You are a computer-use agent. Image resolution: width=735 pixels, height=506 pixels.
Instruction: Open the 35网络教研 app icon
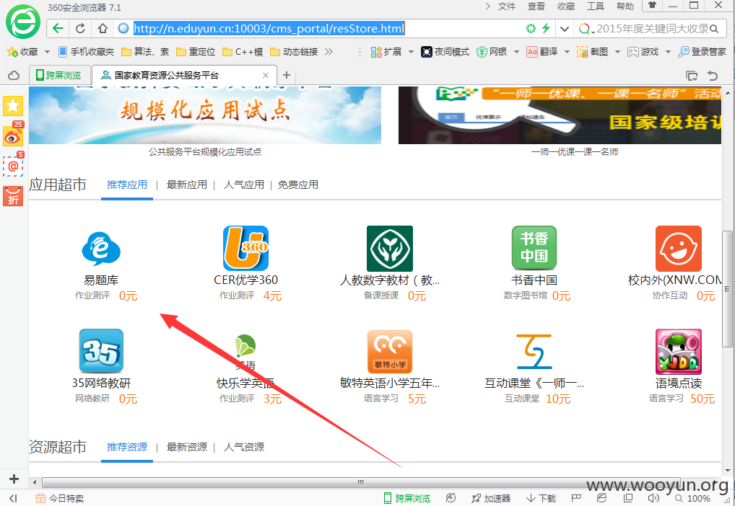tap(101, 351)
